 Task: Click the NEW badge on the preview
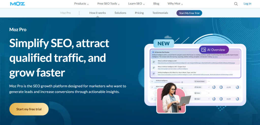coord(164,44)
